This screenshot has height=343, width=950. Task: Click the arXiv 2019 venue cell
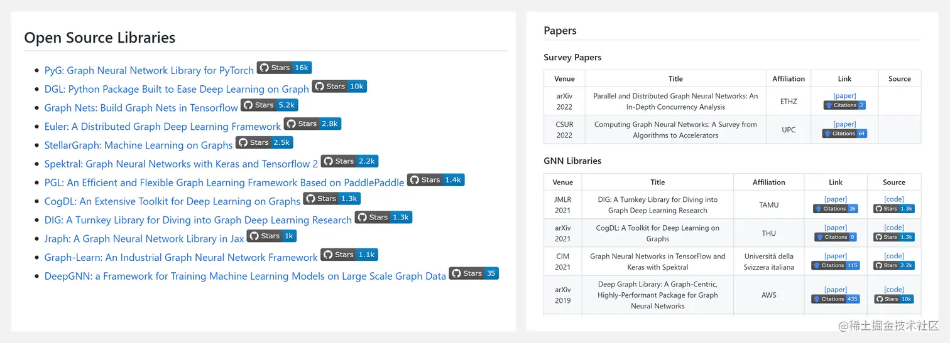coord(563,295)
